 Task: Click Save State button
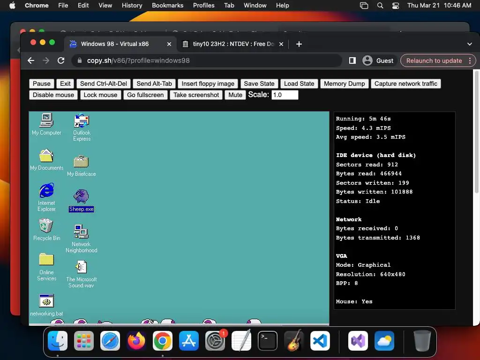pos(259,83)
